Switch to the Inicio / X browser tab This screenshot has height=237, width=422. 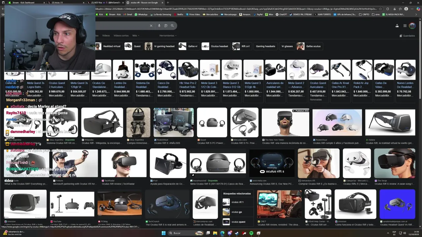[66, 3]
